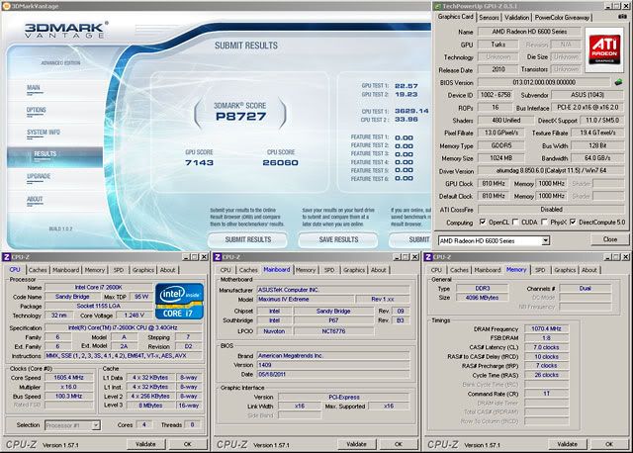Open CPU tab in the CPU-Z mainboard window
633x453 pixels.
click(226, 270)
